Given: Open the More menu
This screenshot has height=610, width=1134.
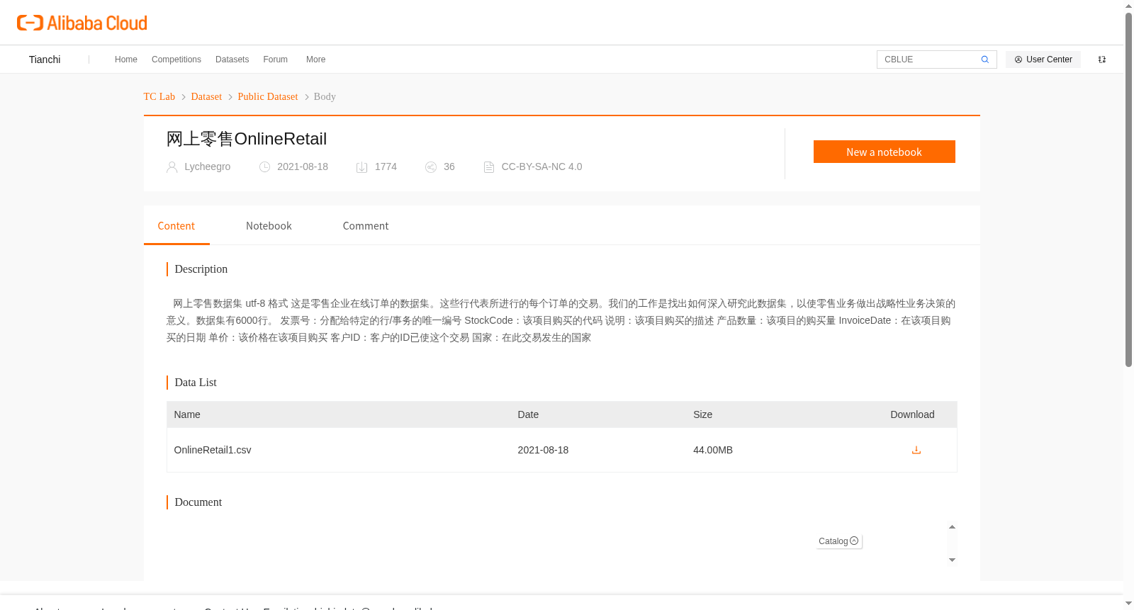Looking at the screenshot, I should pyautogui.click(x=315, y=60).
